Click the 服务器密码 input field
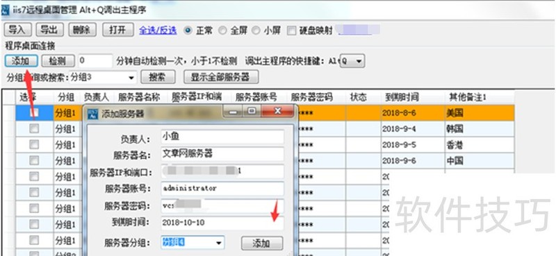This screenshot has width=556, height=256. [x=222, y=206]
